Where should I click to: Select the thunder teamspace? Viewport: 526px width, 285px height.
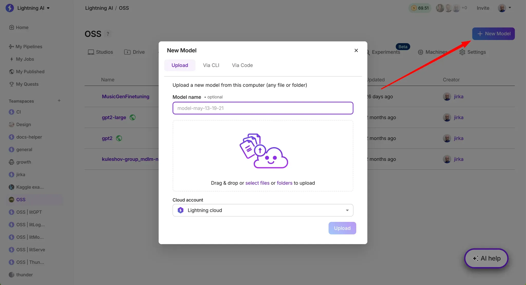[x=21, y=275]
